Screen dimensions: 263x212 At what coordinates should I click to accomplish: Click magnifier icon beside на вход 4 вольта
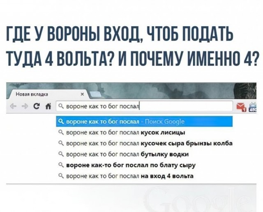click(61, 176)
